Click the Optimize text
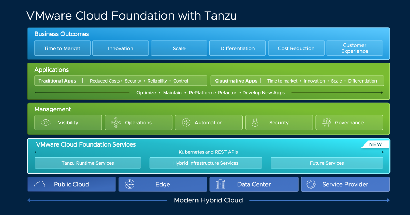The image size is (410, 215). coord(146,93)
